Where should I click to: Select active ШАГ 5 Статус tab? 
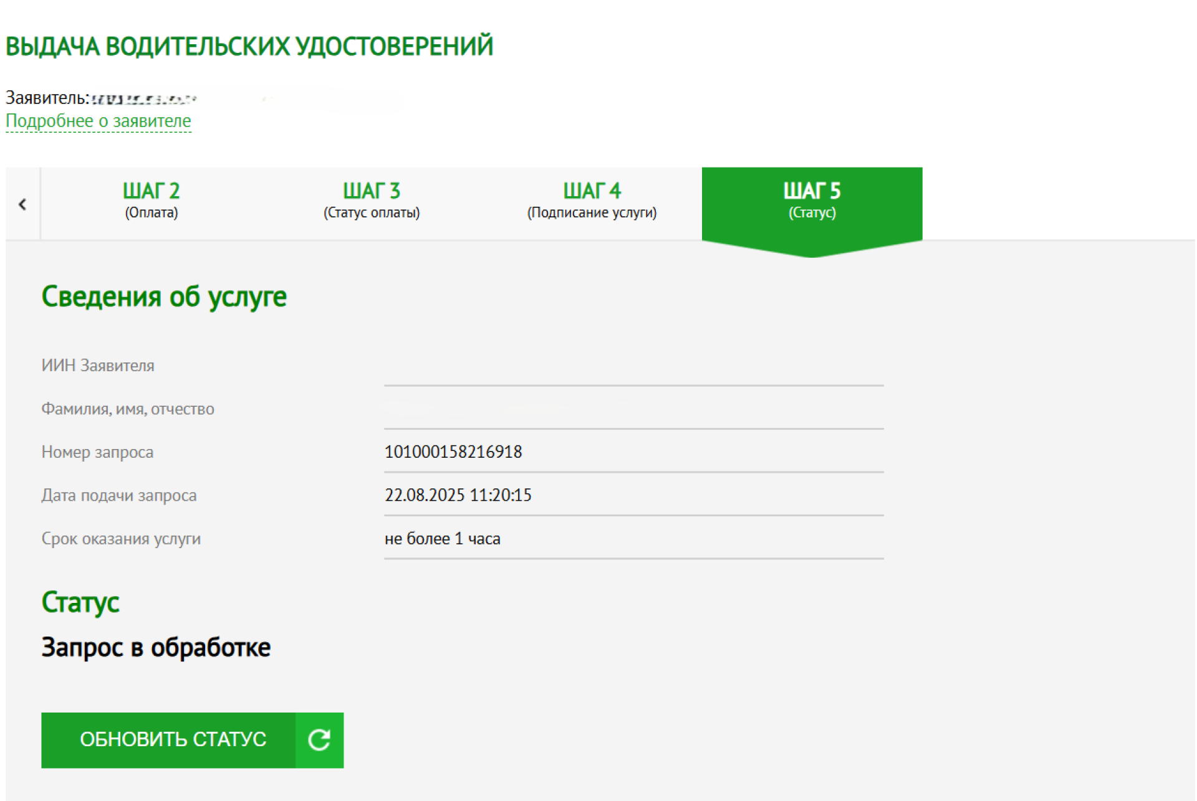point(811,201)
